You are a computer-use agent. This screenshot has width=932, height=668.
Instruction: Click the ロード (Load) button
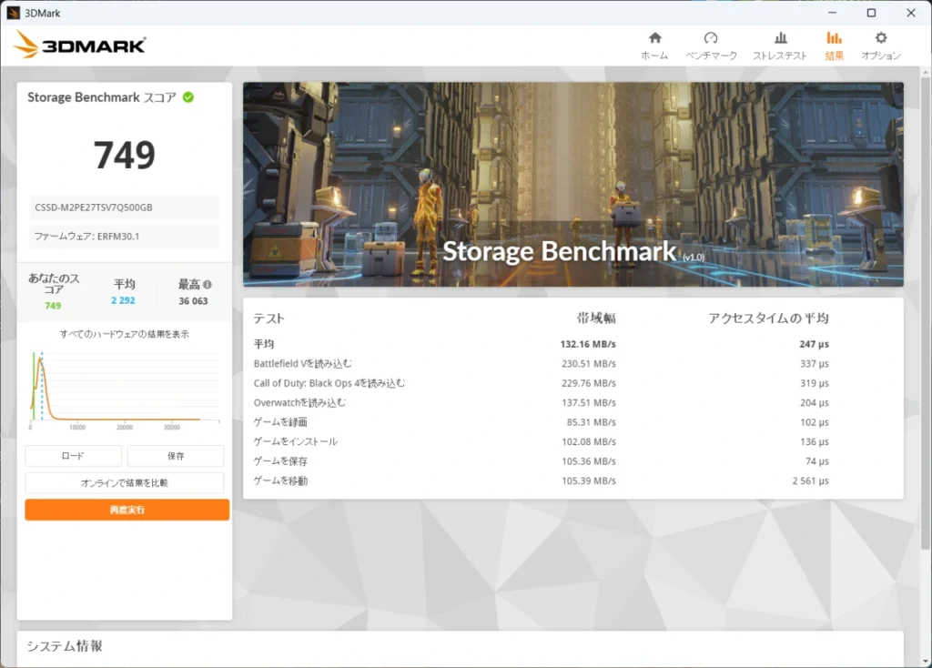pos(73,456)
